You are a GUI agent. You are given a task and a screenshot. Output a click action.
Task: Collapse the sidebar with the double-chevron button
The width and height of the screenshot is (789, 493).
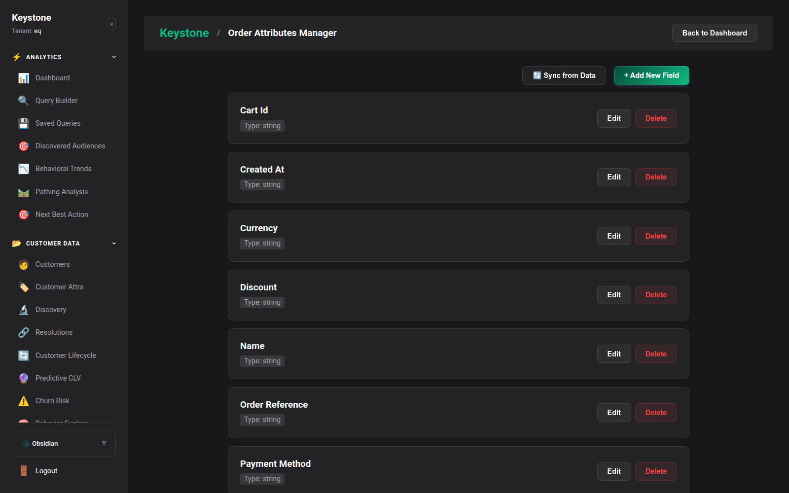point(111,24)
